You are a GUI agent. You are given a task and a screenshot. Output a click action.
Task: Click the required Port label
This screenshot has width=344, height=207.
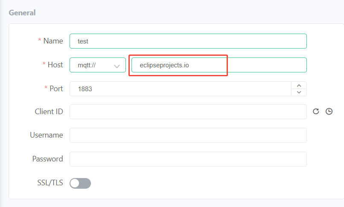(x=55, y=89)
